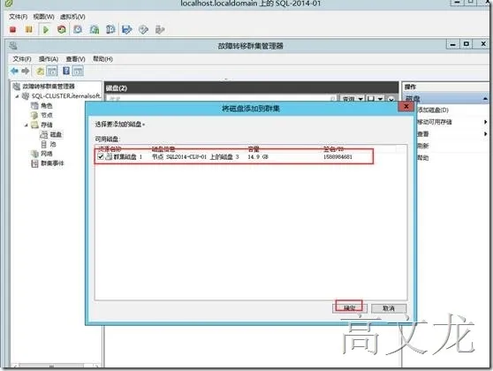Image resolution: width=493 pixels, height=371 pixels.
Task: Toggle the show/hide console tree icon
Action: (52, 71)
